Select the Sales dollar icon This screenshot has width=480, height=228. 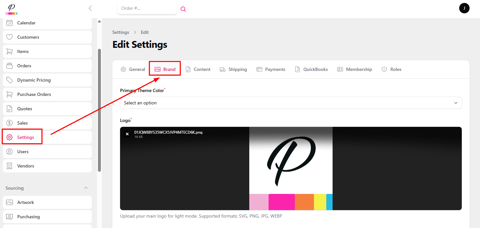pyautogui.click(x=10, y=123)
